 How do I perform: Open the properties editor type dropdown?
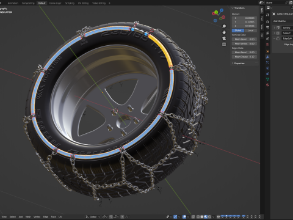pos(269,8)
